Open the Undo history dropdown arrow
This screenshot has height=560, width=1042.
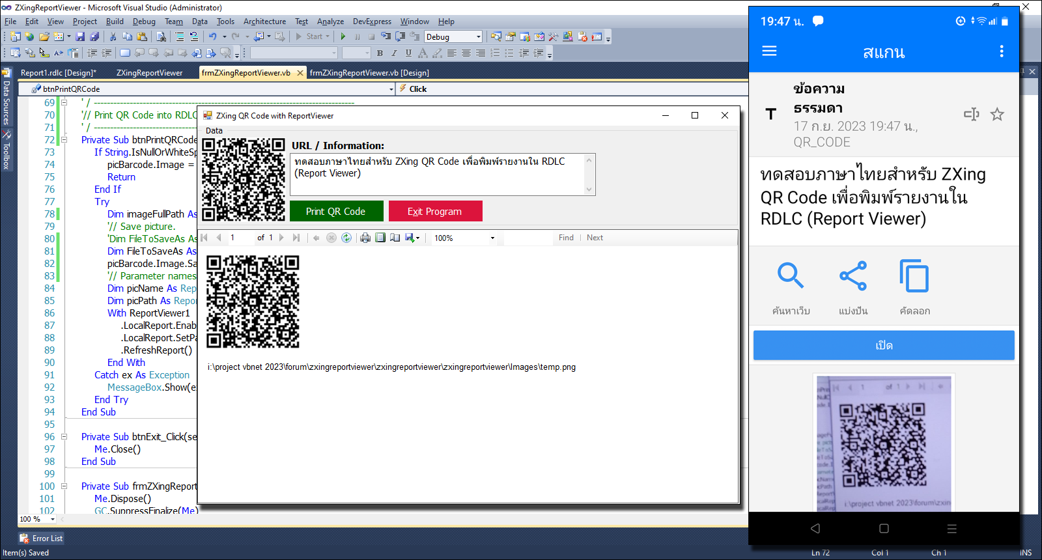pyautogui.click(x=224, y=36)
